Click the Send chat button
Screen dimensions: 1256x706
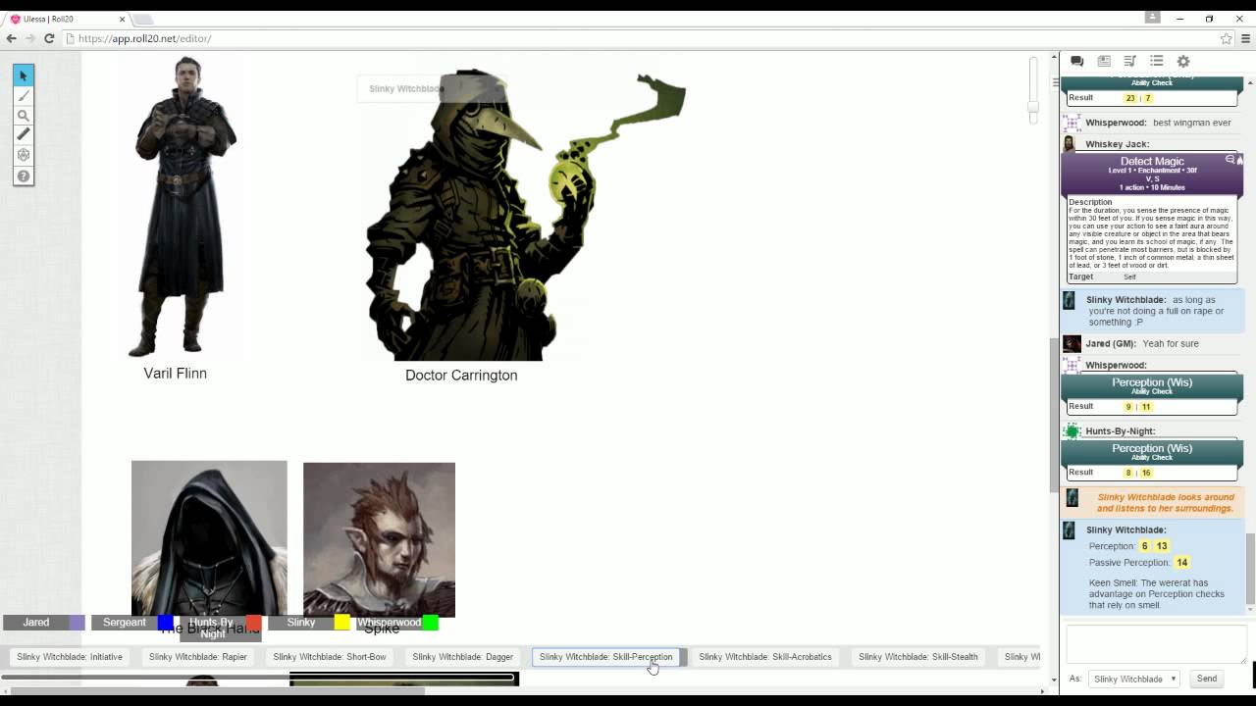1207,679
